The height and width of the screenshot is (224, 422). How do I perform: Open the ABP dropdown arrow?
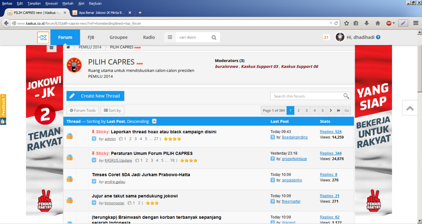tap(394, 23)
